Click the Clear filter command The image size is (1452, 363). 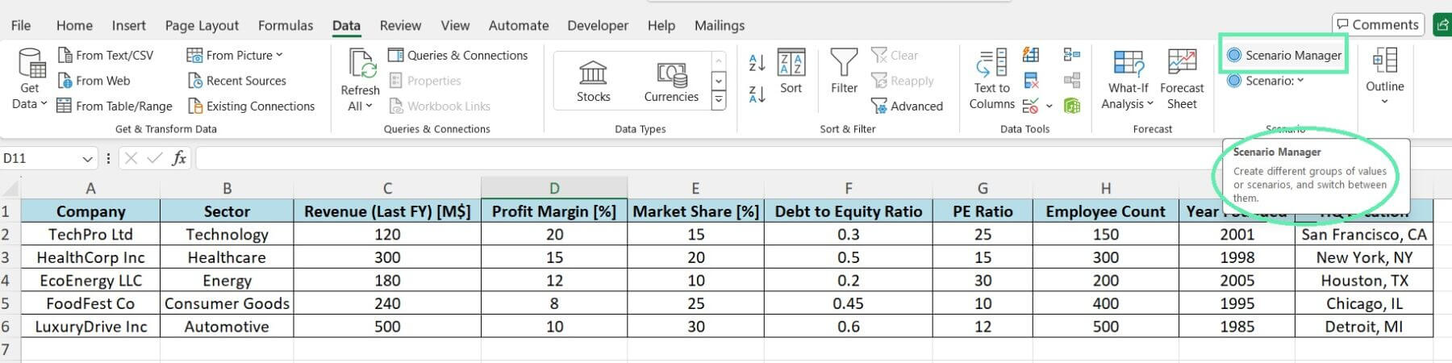[x=895, y=55]
